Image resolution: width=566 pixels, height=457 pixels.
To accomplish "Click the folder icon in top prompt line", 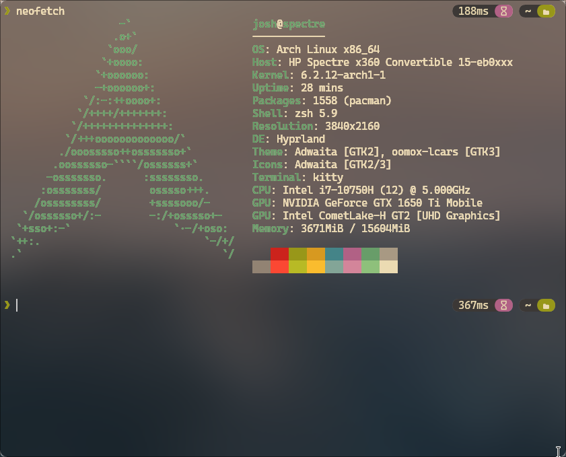I will pyautogui.click(x=546, y=11).
